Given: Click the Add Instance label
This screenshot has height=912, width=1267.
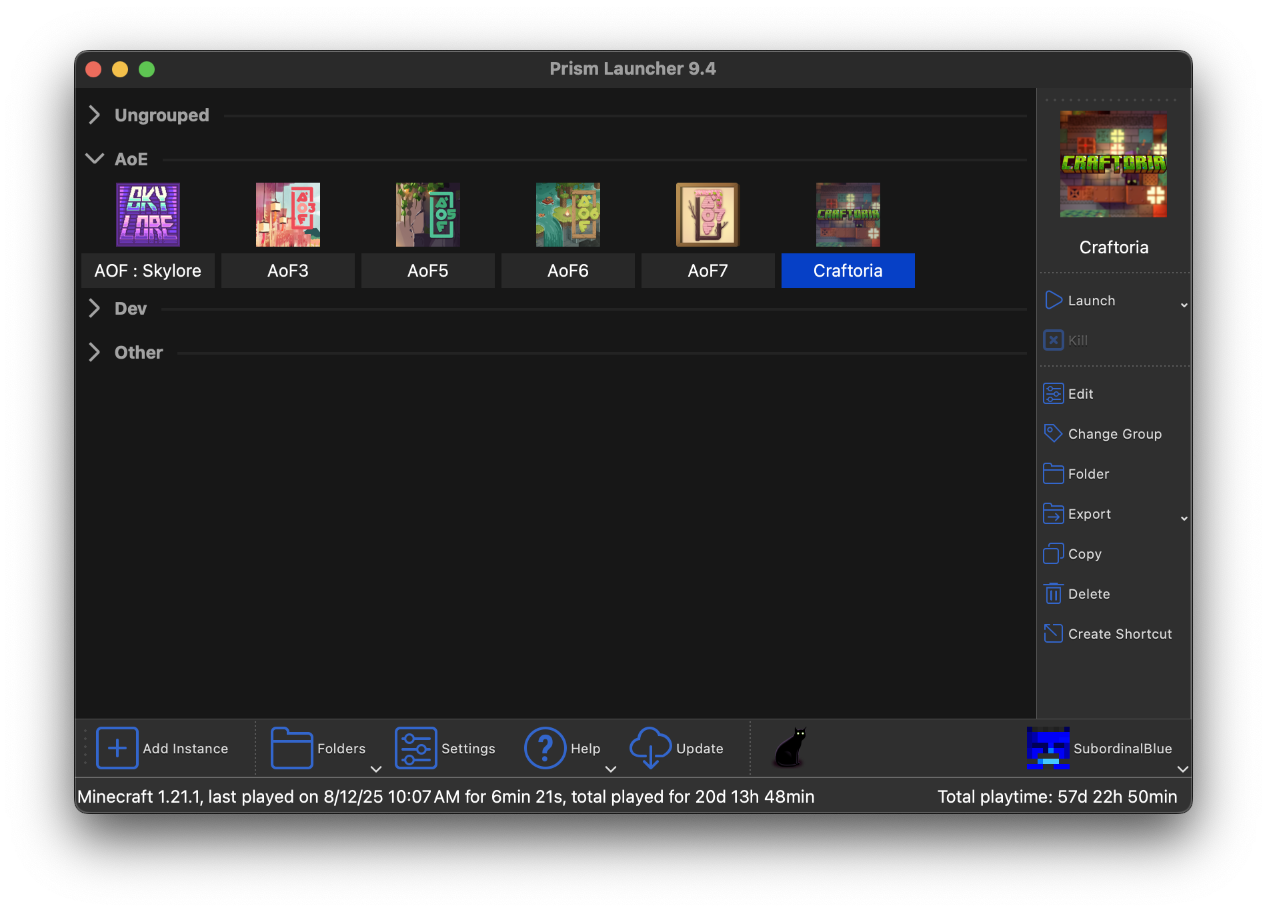Looking at the screenshot, I should coord(185,749).
